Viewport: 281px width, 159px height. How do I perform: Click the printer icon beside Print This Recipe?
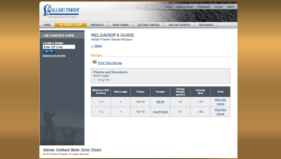click(94, 62)
